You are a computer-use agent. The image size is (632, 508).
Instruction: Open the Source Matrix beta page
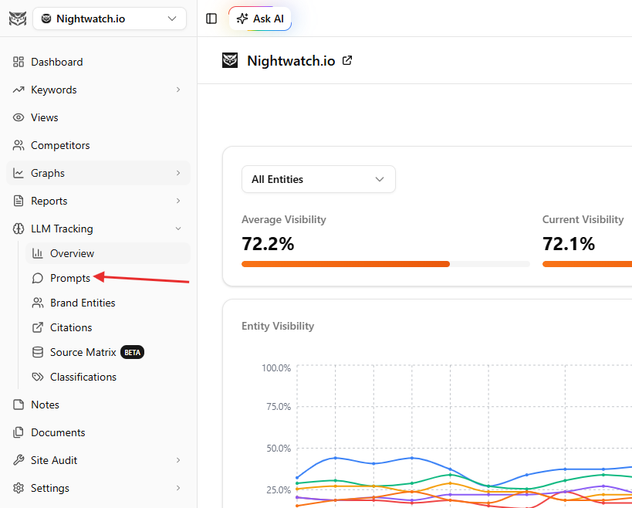[83, 352]
